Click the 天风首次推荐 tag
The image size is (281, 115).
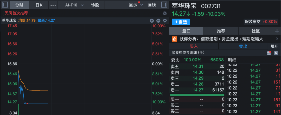(x=16, y=13)
